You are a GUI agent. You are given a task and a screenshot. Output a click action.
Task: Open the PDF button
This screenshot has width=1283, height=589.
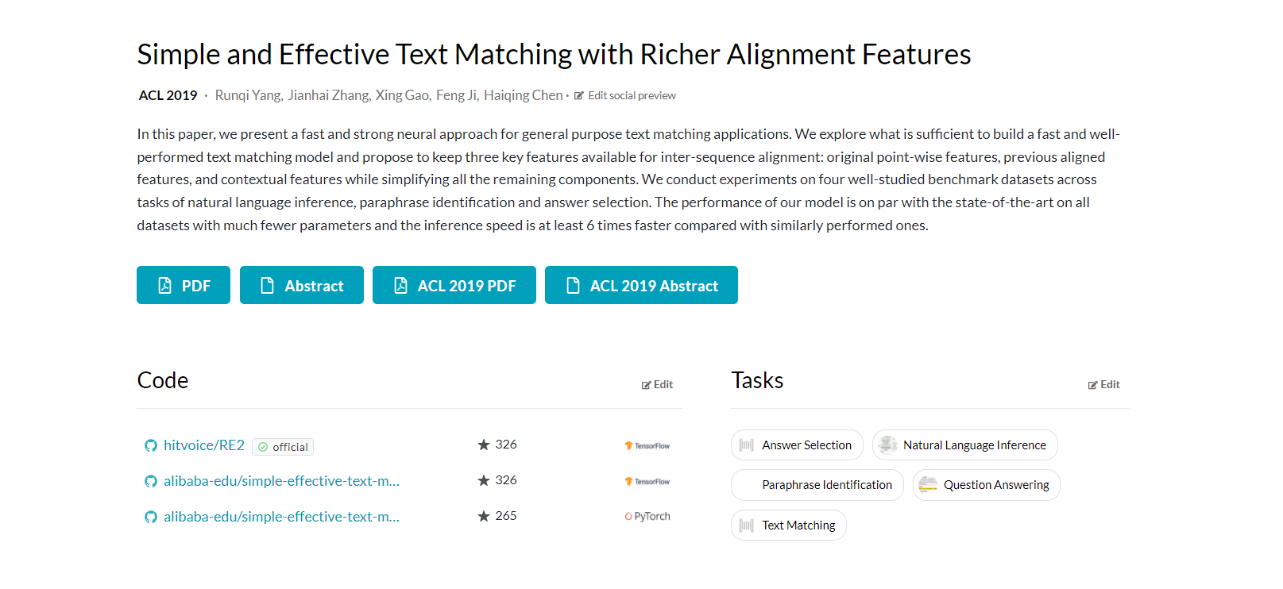184,286
